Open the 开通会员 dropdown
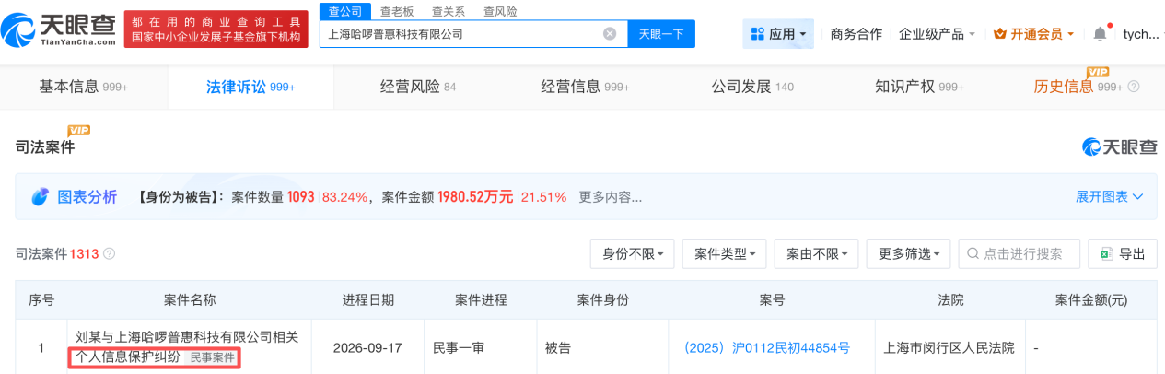1165x374 pixels. click(x=1034, y=34)
